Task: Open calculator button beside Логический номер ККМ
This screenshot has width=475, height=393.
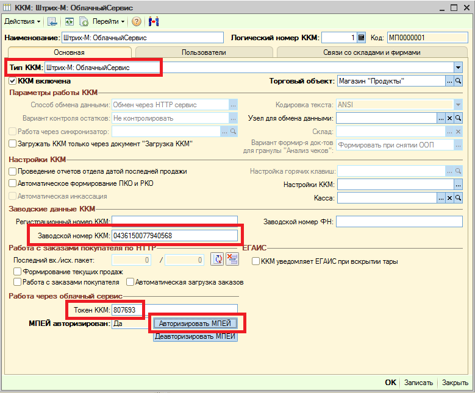Action: tap(361, 38)
